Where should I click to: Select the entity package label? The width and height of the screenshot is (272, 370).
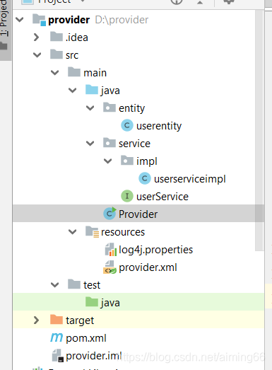131,108
